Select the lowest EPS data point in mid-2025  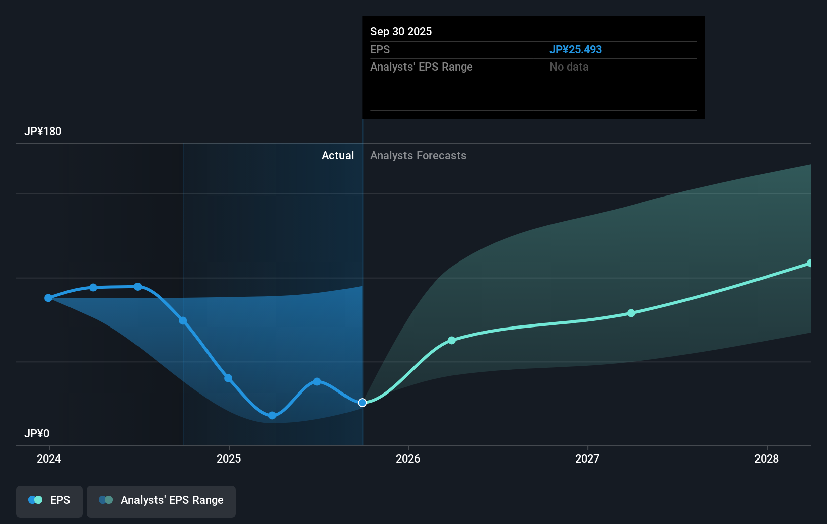tap(272, 415)
